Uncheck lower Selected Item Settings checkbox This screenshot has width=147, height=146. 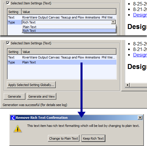click(x=8, y=43)
